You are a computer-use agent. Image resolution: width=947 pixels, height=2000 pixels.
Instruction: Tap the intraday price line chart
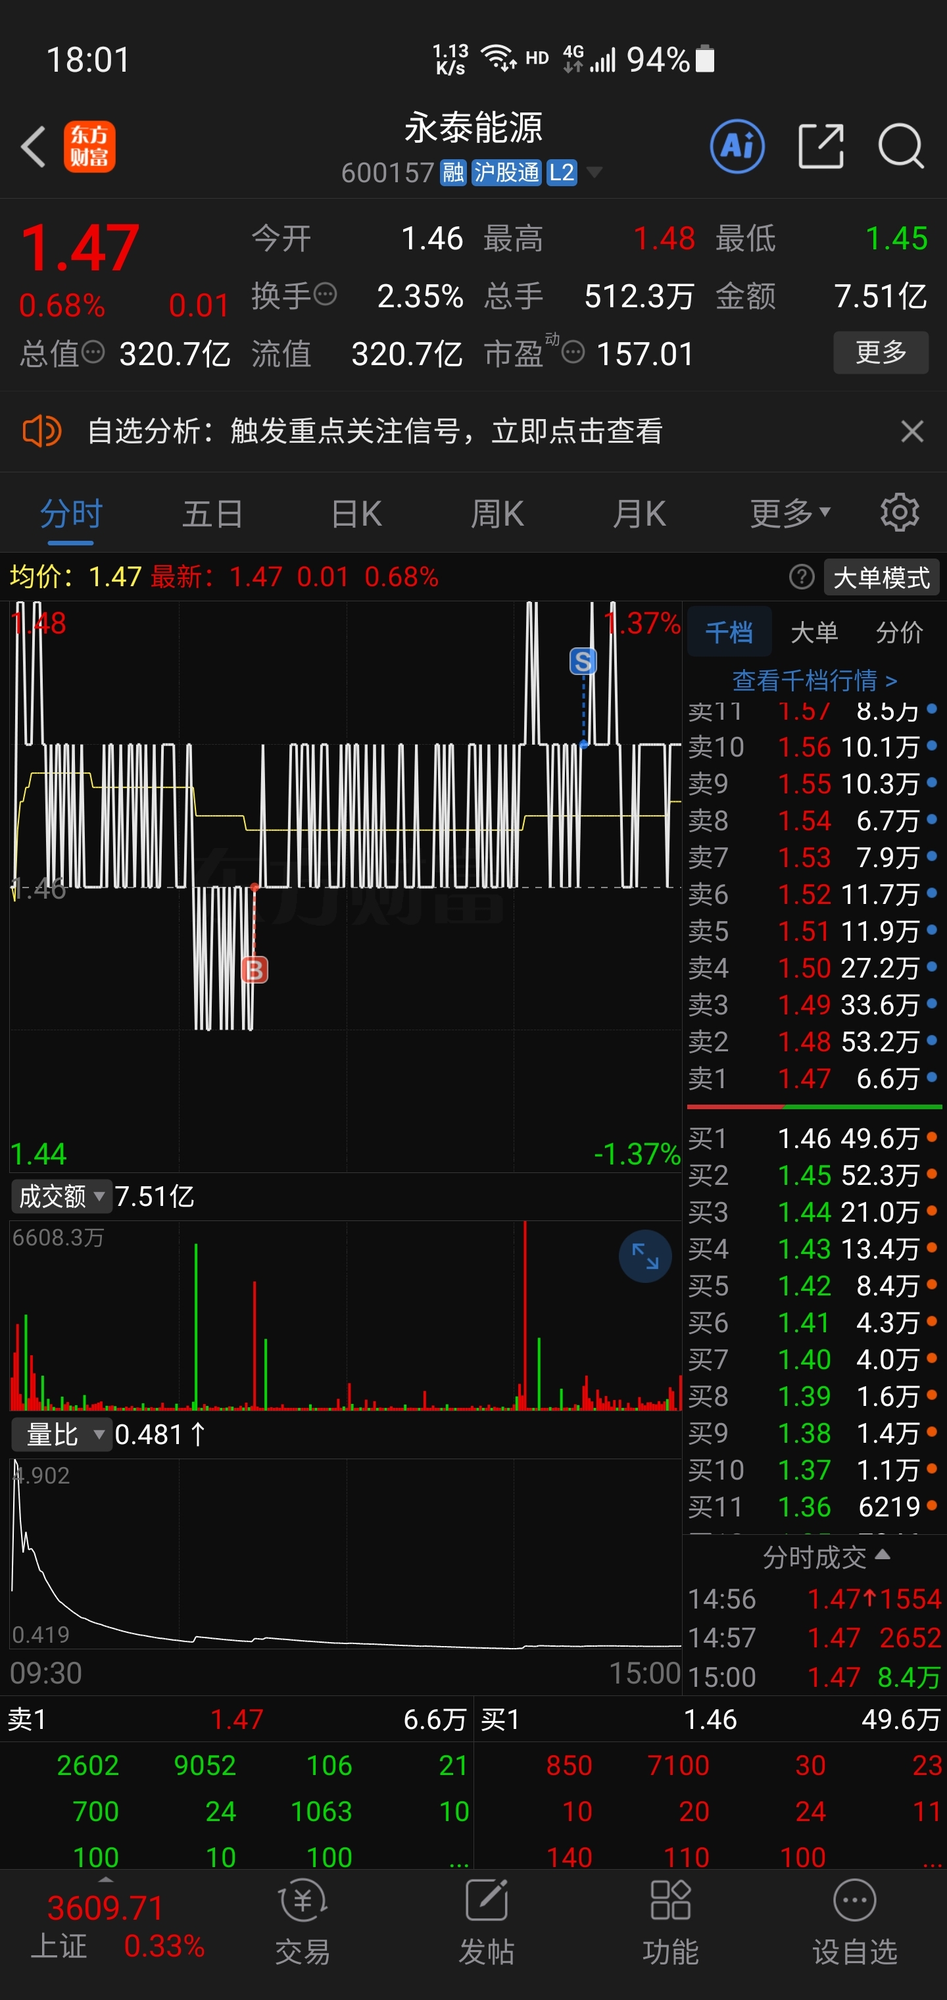[x=345, y=886]
